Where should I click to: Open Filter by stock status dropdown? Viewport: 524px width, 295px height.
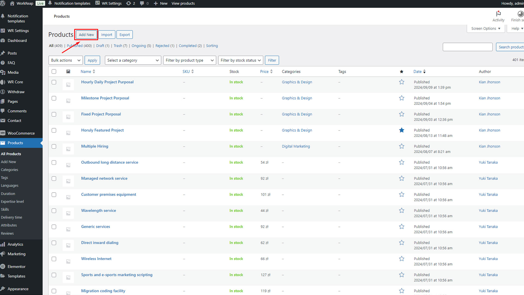pos(240,60)
